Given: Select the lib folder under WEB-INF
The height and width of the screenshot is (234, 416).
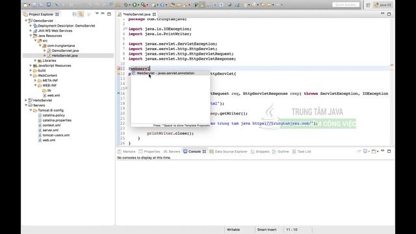Looking at the screenshot, I should coord(49,90).
